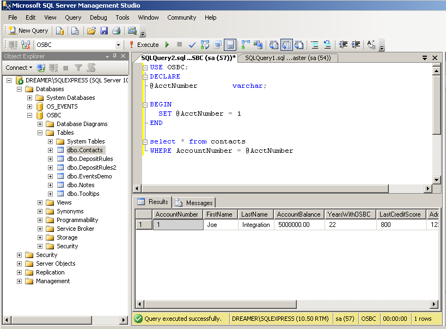Open the Filter icon in Object Explorer
Viewport: 446px width, 329px height.
click(79, 67)
